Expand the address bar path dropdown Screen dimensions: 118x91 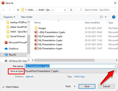point(65,10)
